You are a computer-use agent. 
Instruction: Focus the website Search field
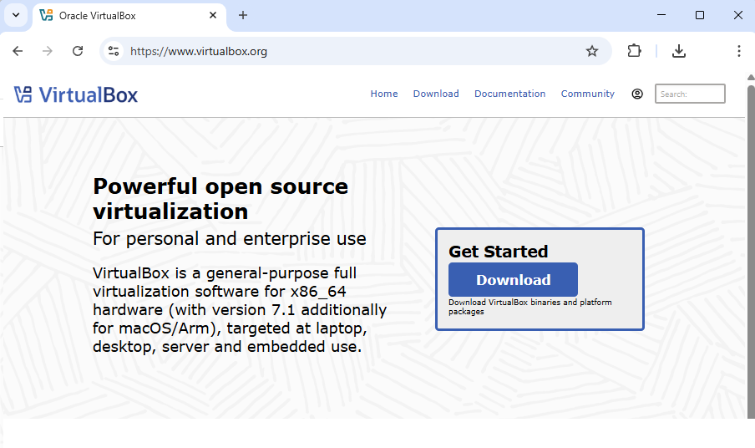[690, 94]
